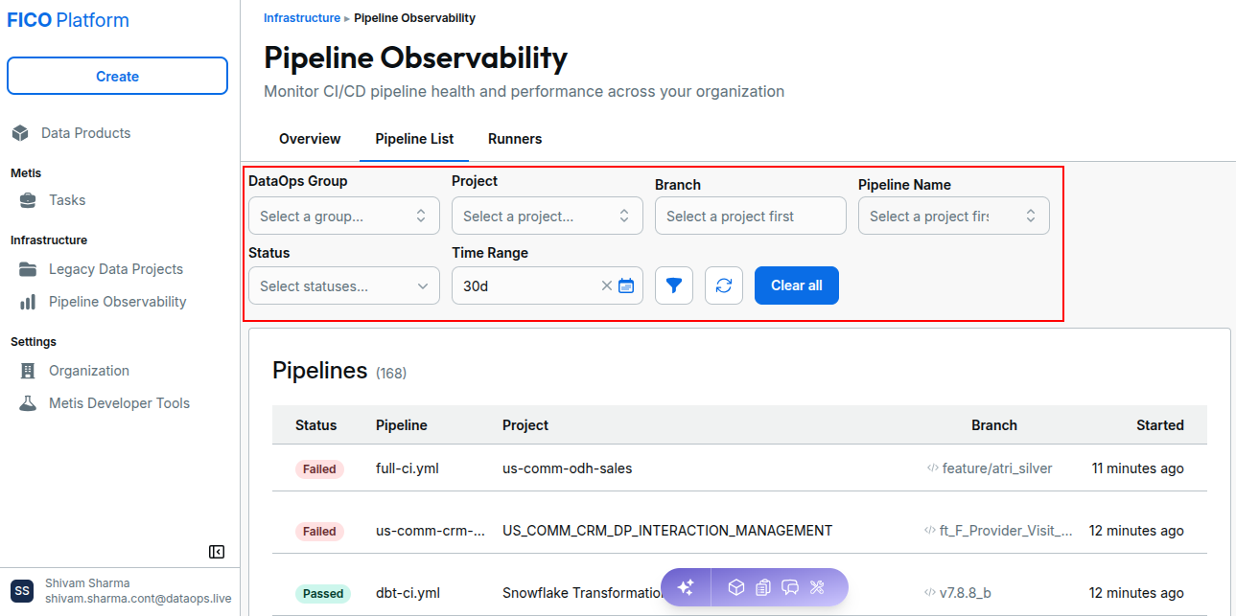
Task: Click the Passed status badge for dbt-ci.yml
Action: (323, 593)
